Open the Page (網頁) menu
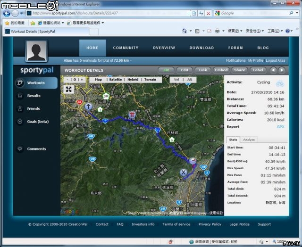The image size is (302, 247). click(x=235, y=31)
